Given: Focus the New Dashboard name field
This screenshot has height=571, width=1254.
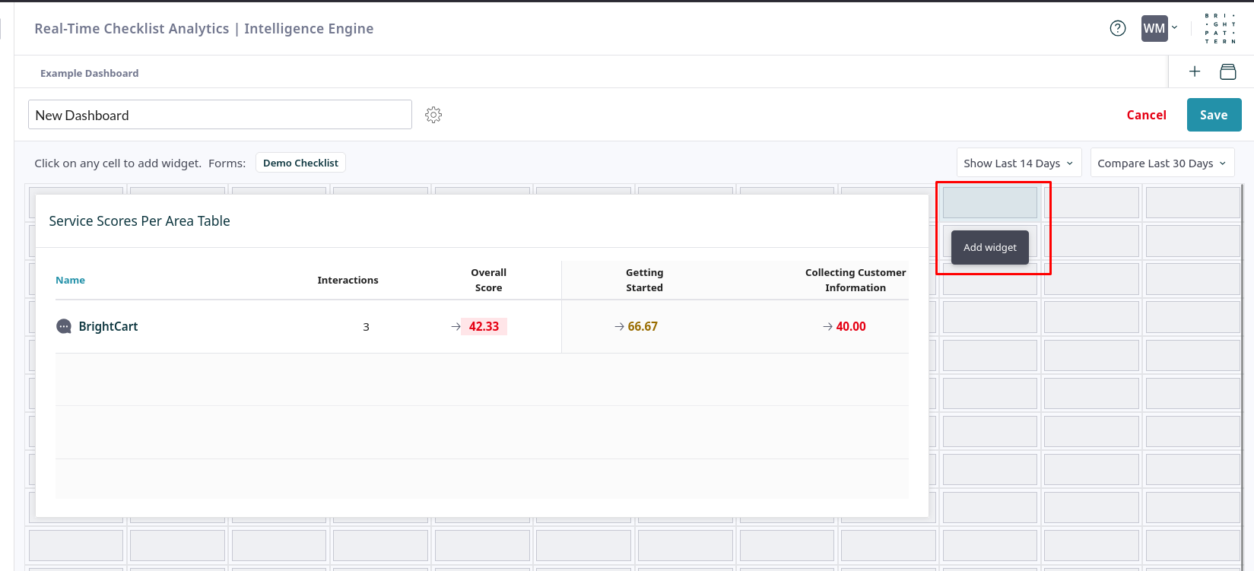Looking at the screenshot, I should click(220, 115).
